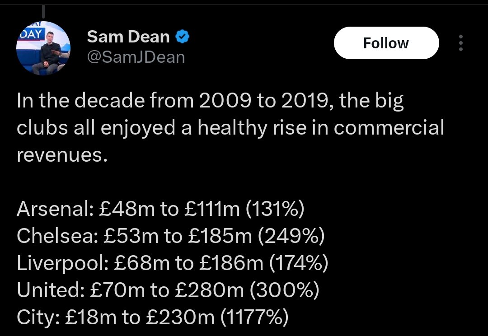Click the (1177%) percentage figure
The height and width of the screenshot is (336, 488).
254,317
